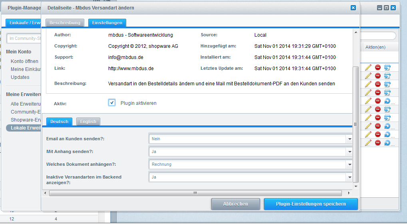Viewport: 407px width, 224px height.
Task: Expand the Inaktive Versandarten im Backend anzeigen dropdown
Action: [x=349, y=177]
